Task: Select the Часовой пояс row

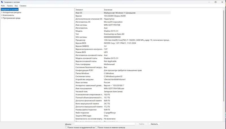Action: tap(123, 92)
